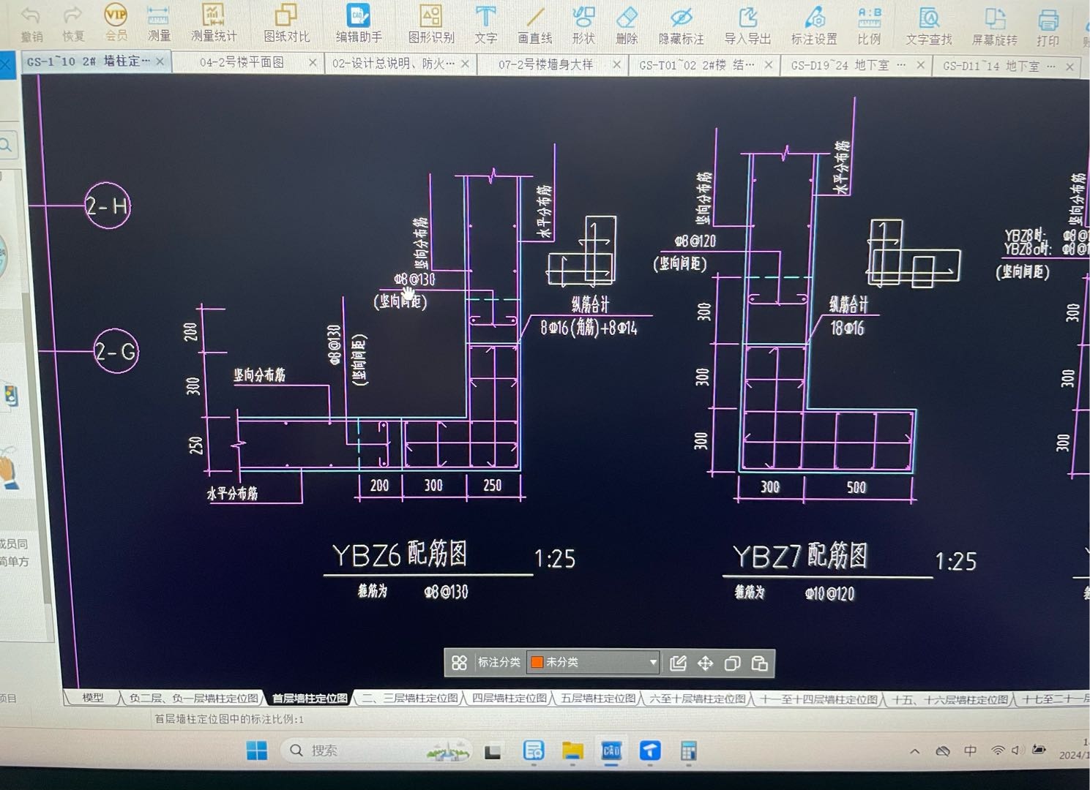Switch to 五层墙柱定位图 layout tab

pos(598,699)
